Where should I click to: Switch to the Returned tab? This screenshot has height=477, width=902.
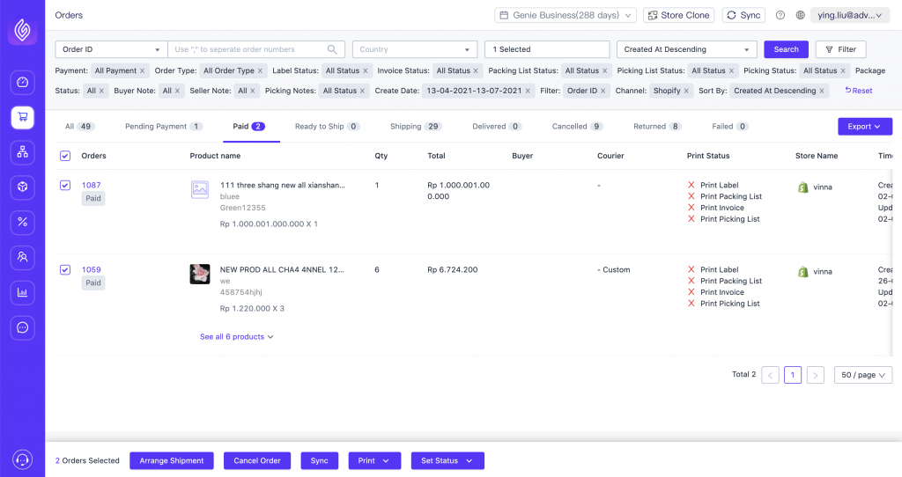point(657,127)
